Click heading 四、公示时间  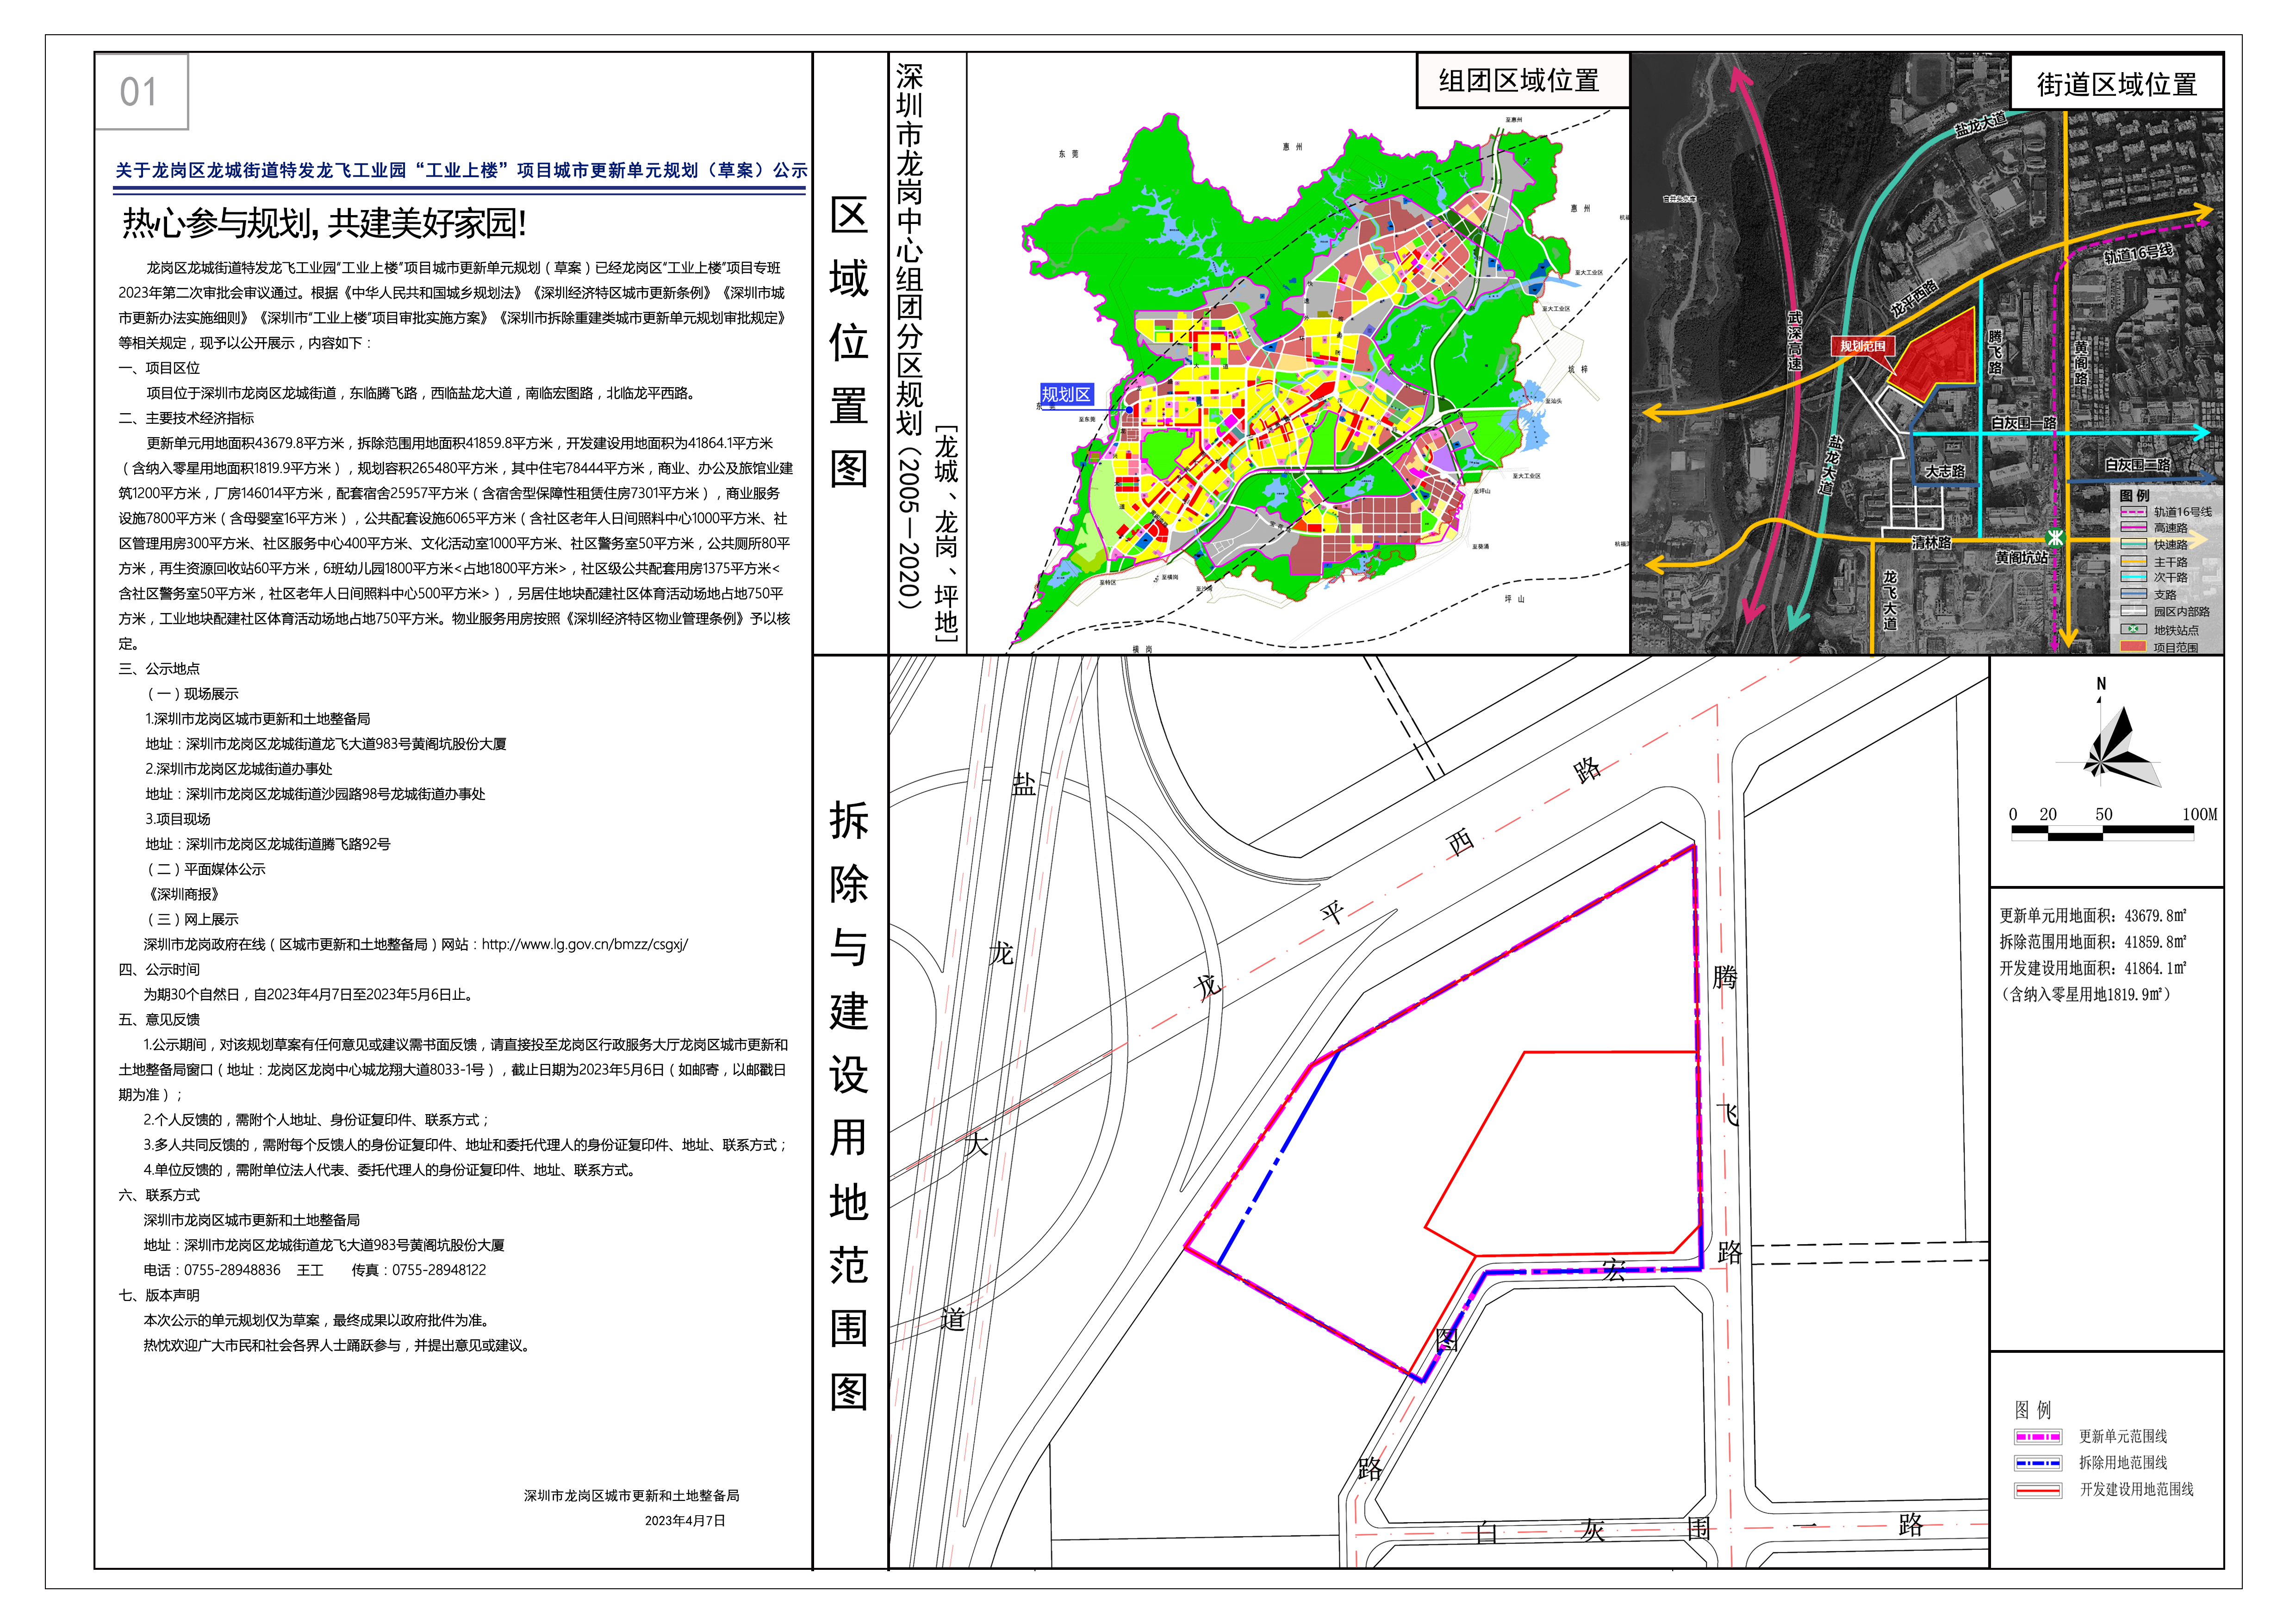click(x=159, y=969)
